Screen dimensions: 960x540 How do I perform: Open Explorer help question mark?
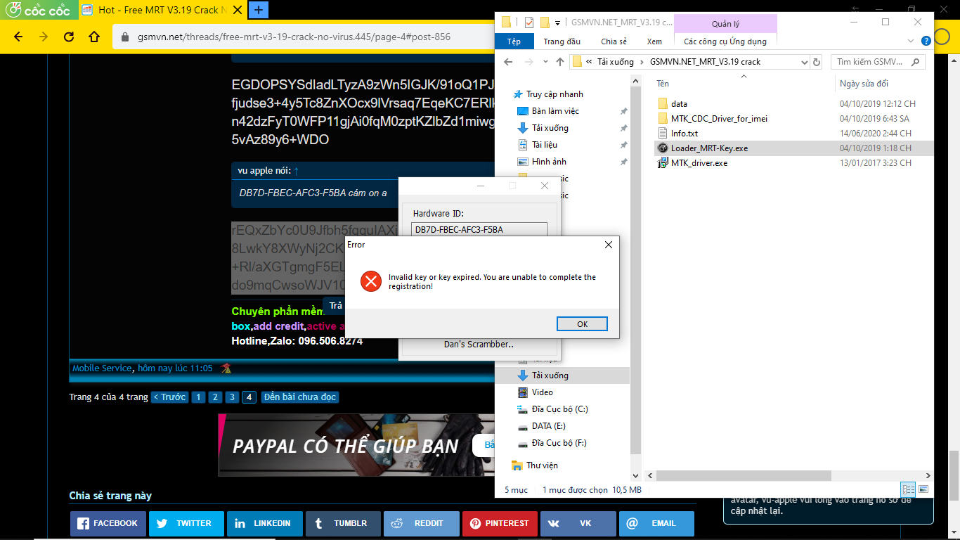(926, 40)
